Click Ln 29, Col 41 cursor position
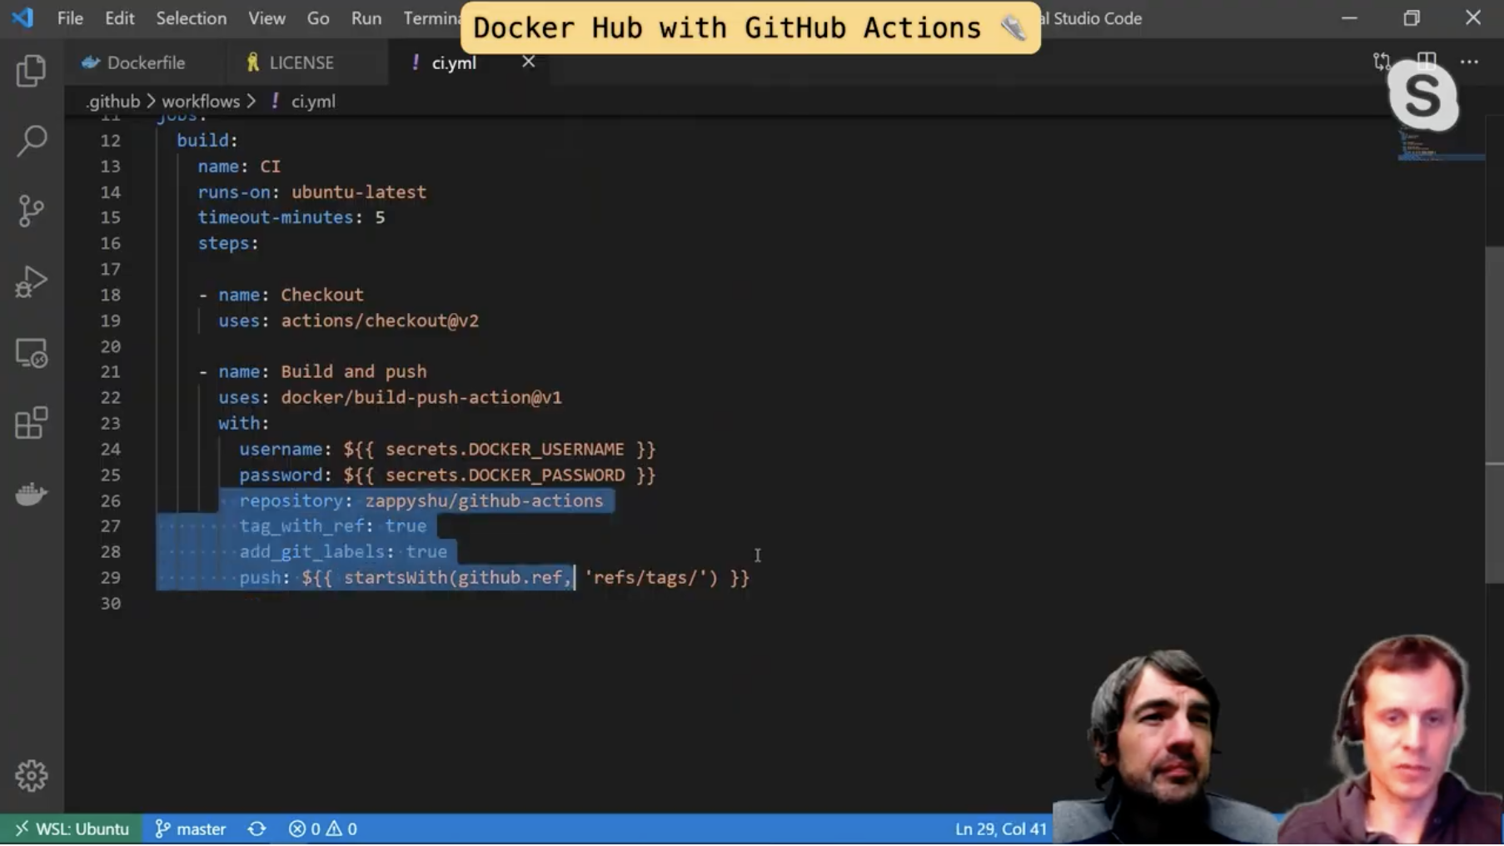The width and height of the screenshot is (1504, 846). 1001,829
